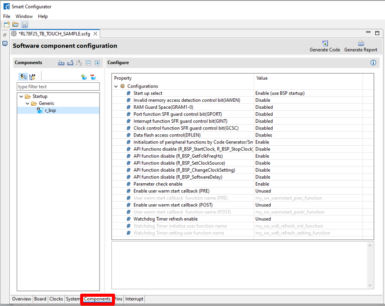Click the Generate Report button
Image resolution: width=385 pixels, height=306 pixels.
click(x=360, y=46)
